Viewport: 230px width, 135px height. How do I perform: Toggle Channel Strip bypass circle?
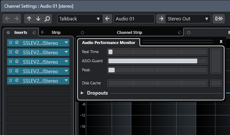[x=83, y=32]
